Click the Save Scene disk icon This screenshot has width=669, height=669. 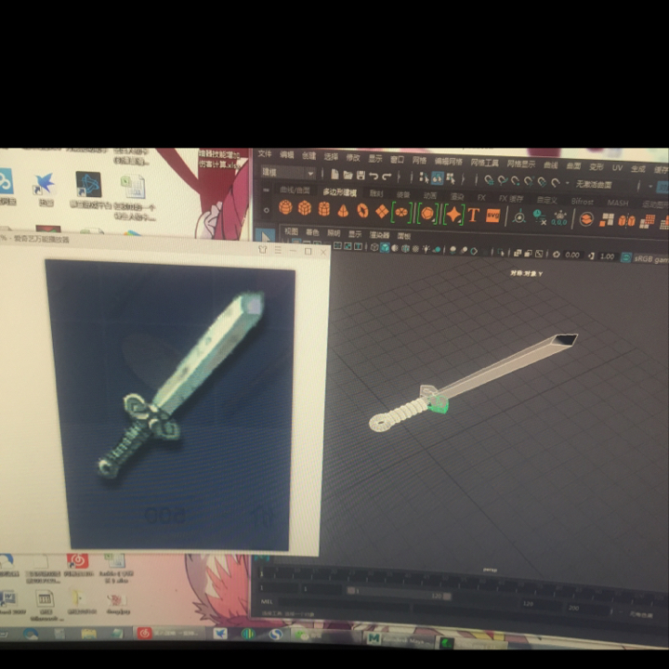point(361,176)
